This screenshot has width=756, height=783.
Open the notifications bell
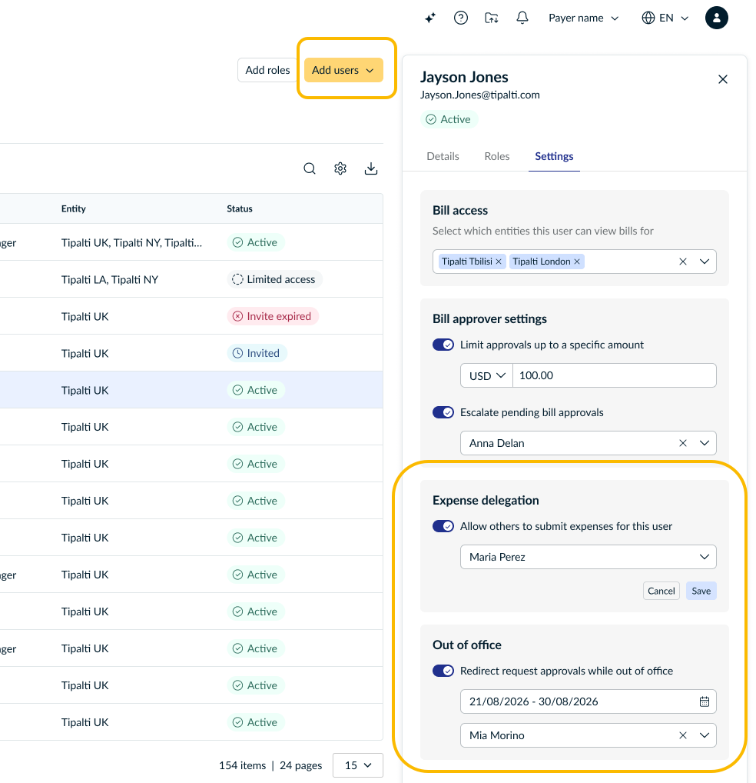point(522,18)
